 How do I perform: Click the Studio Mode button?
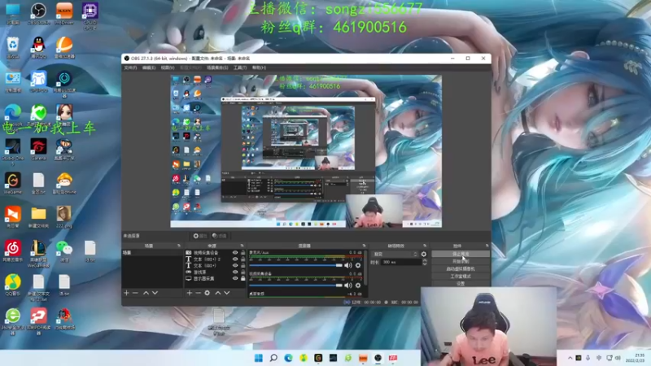(x=461, y=277)
